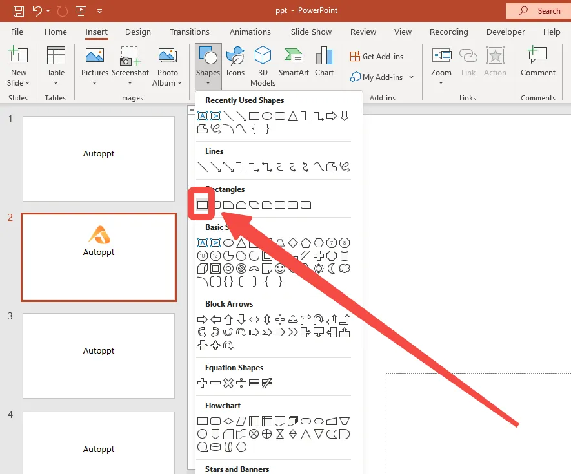Choose the Smiley Face shape

pyautogui.click(x=279, y=269)
